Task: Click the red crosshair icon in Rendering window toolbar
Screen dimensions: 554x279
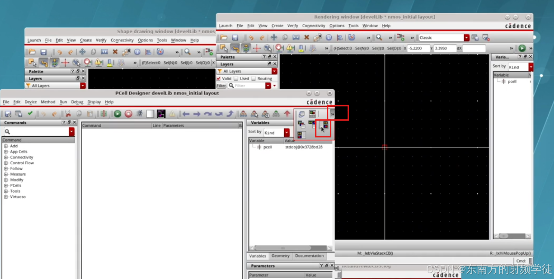Action: (x=257, y=48)
